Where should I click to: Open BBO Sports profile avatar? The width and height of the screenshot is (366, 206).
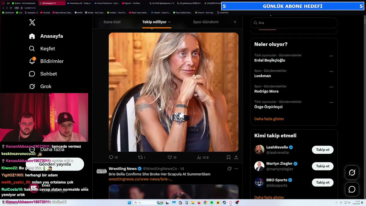(259, 182)
